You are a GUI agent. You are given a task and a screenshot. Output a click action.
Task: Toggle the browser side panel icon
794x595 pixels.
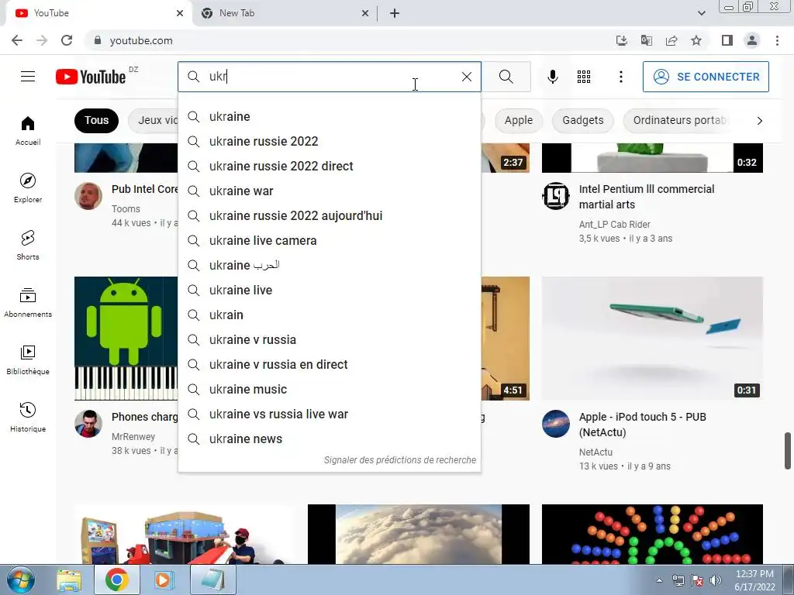[727, 40]
